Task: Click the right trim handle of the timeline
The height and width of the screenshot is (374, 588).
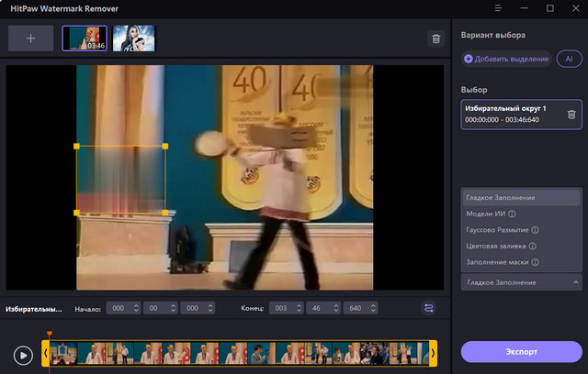Action: pyautogui.click(x=433, y=353)
